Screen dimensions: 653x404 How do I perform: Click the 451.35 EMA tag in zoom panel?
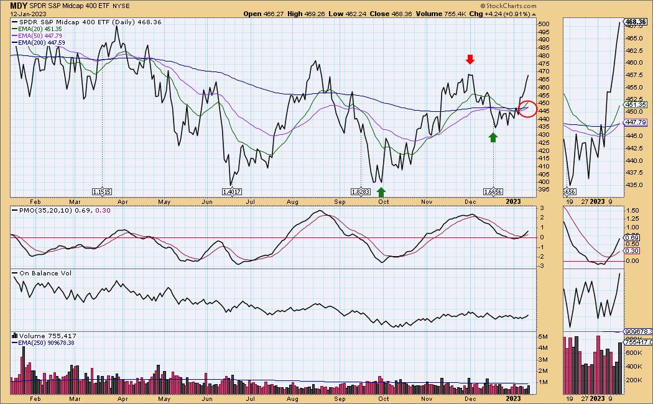[636, 105]
